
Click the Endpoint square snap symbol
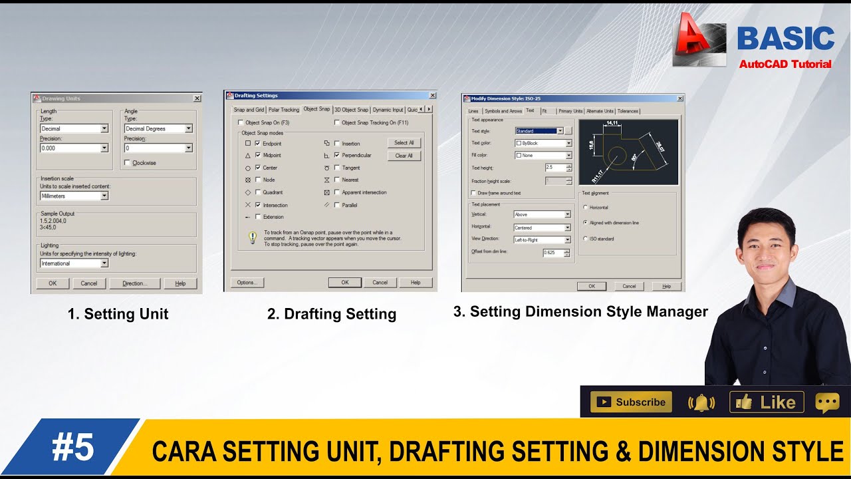pyautogui.click(x=248, y=143)
